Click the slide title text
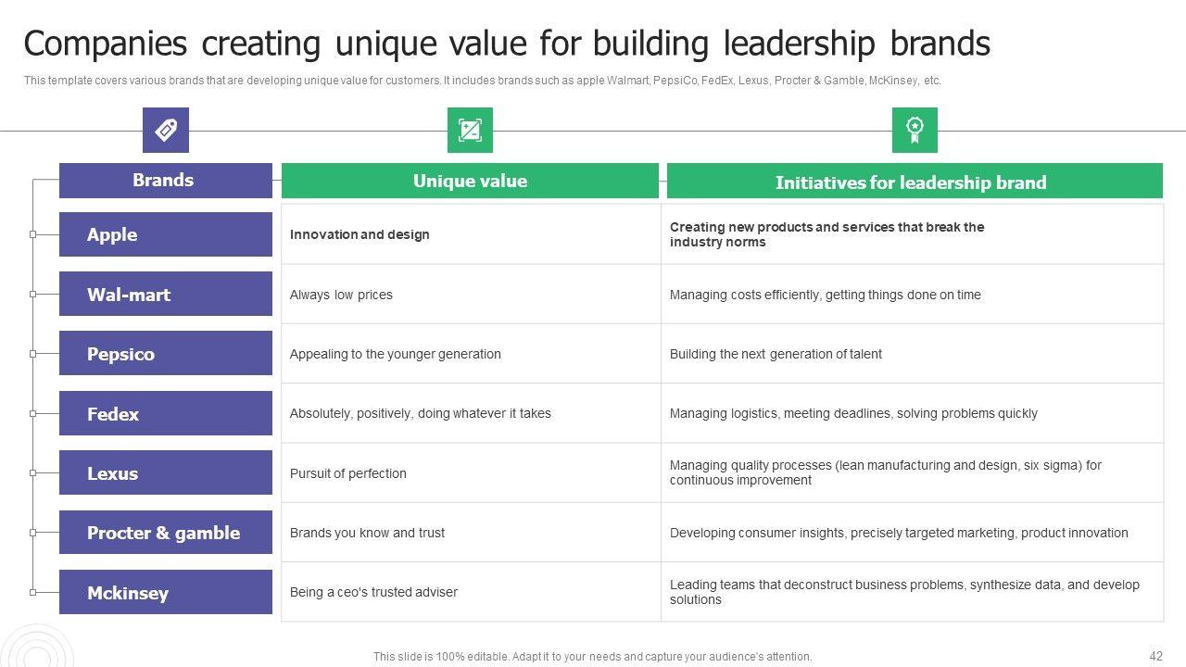The image size is (1186, 667). (x=507, y=44)
